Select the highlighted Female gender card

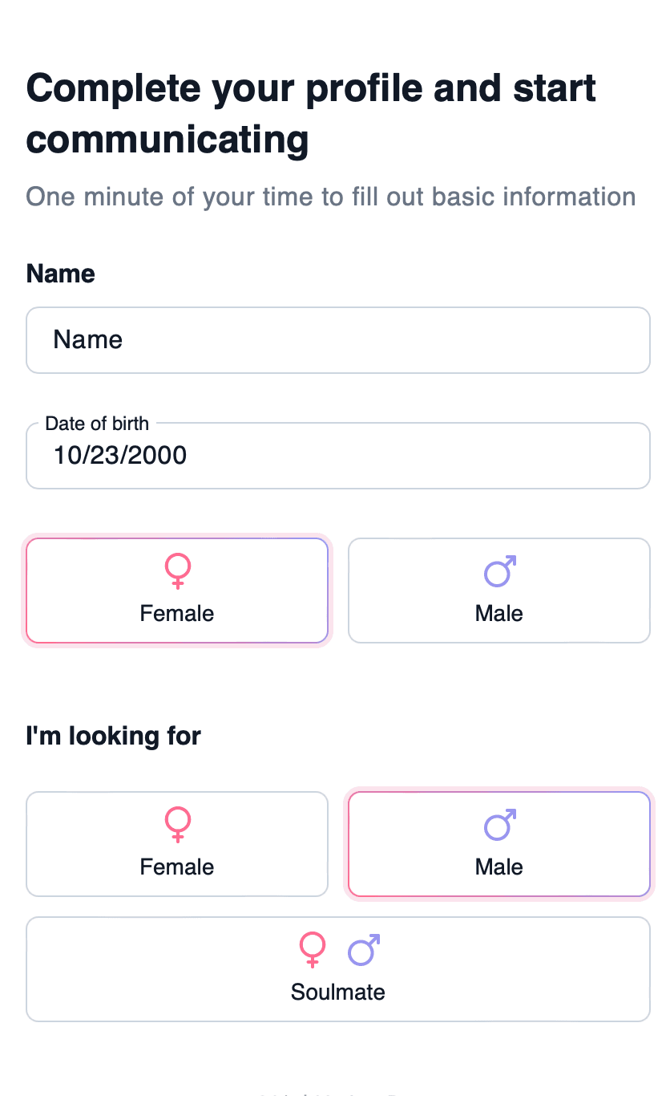[x=176, y=591]
